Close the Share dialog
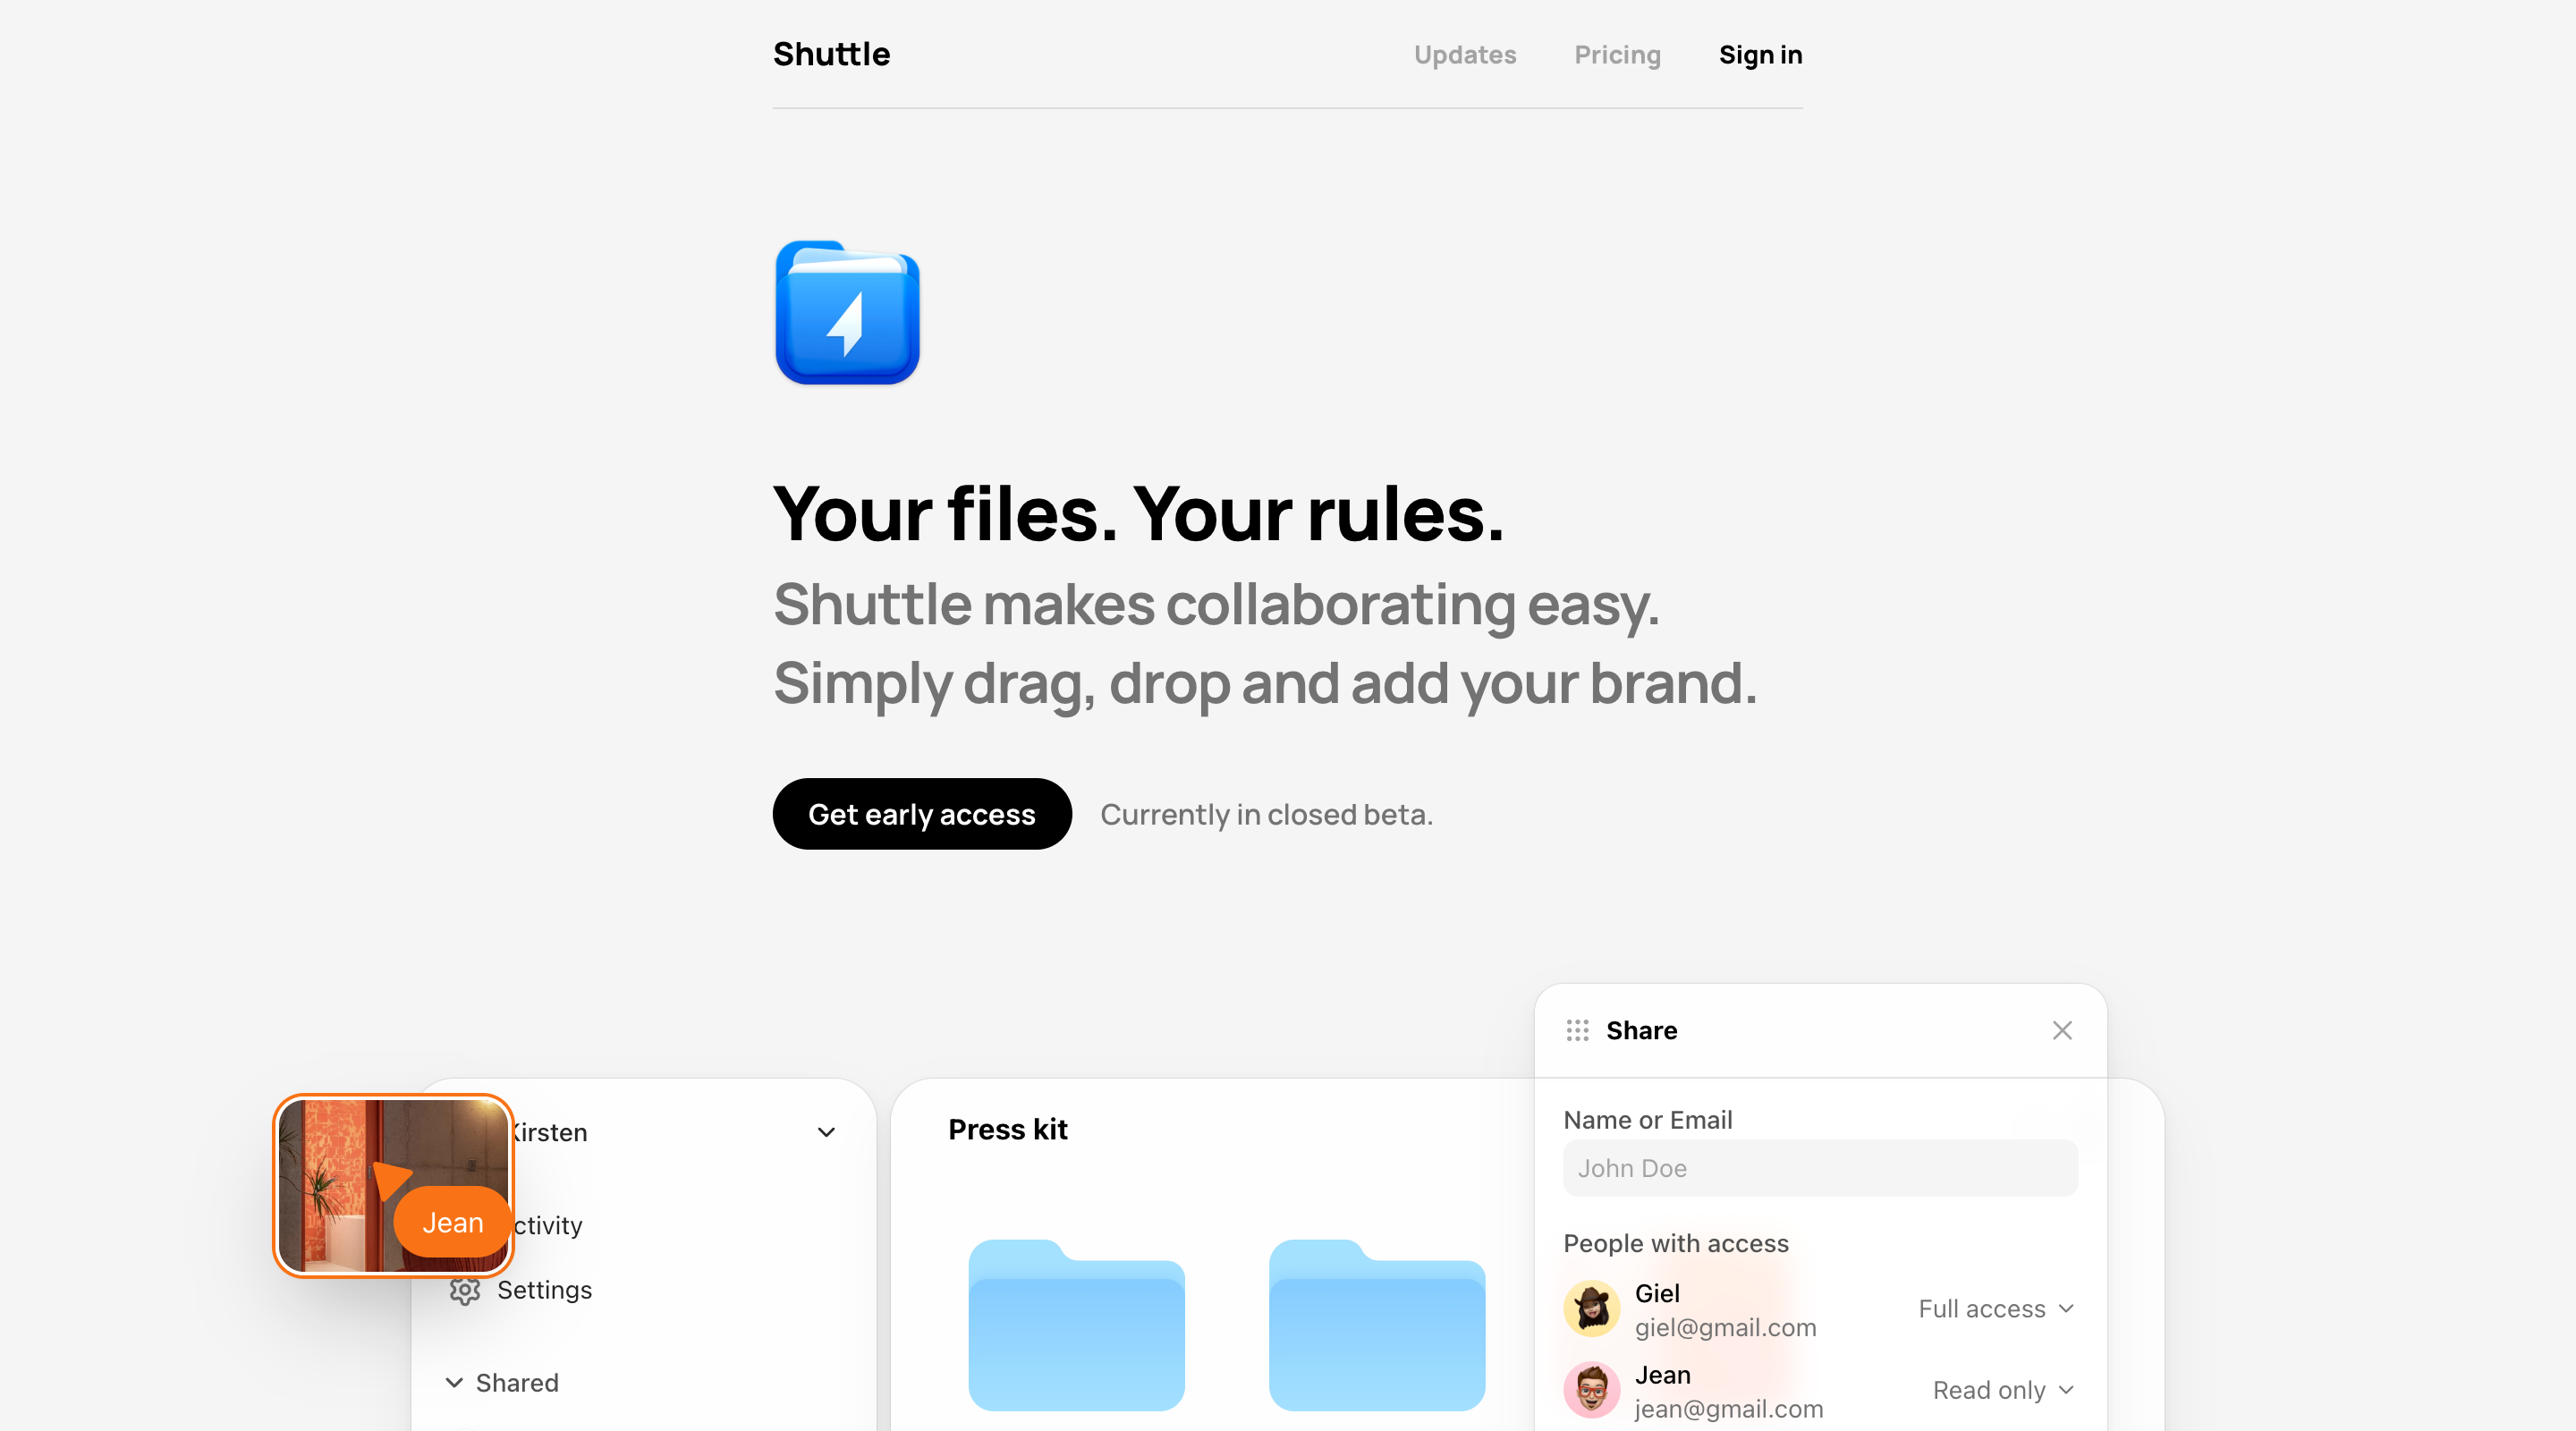 2061,1030
